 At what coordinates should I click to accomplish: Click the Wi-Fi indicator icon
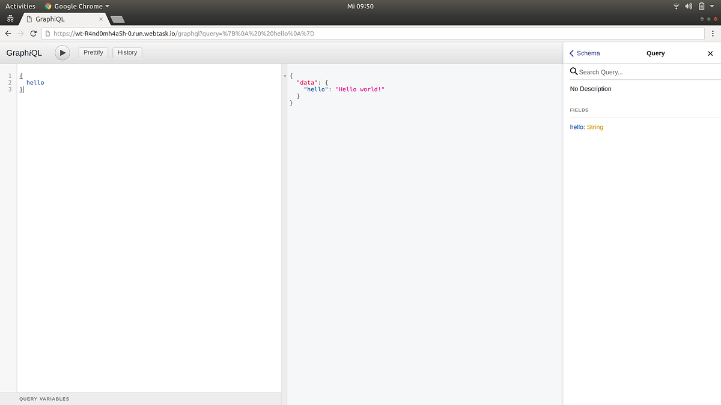tap(677, 6)
